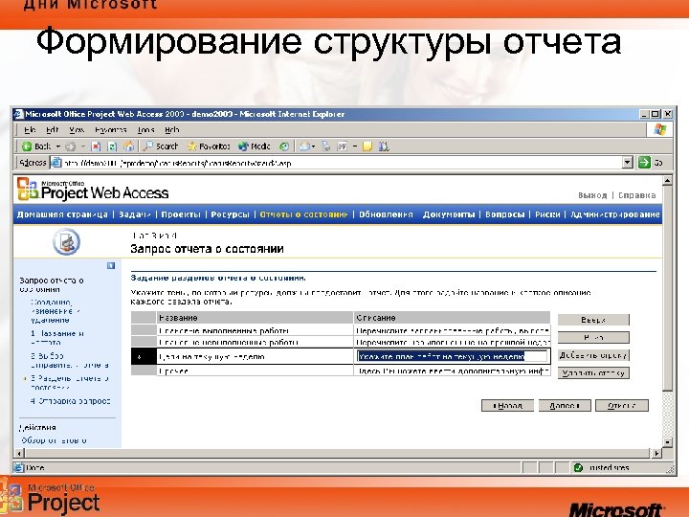The image size is (689, 517).
Task: Switch to the Документы tab
Action: [x=449, y=214]
